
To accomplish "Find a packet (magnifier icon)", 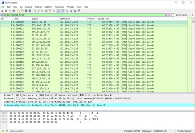I will [x=35, y=11].
